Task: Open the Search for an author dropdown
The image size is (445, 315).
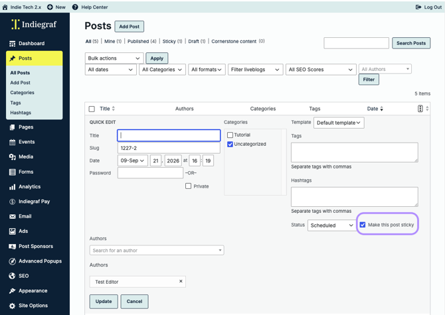Action: click(157, 251)
